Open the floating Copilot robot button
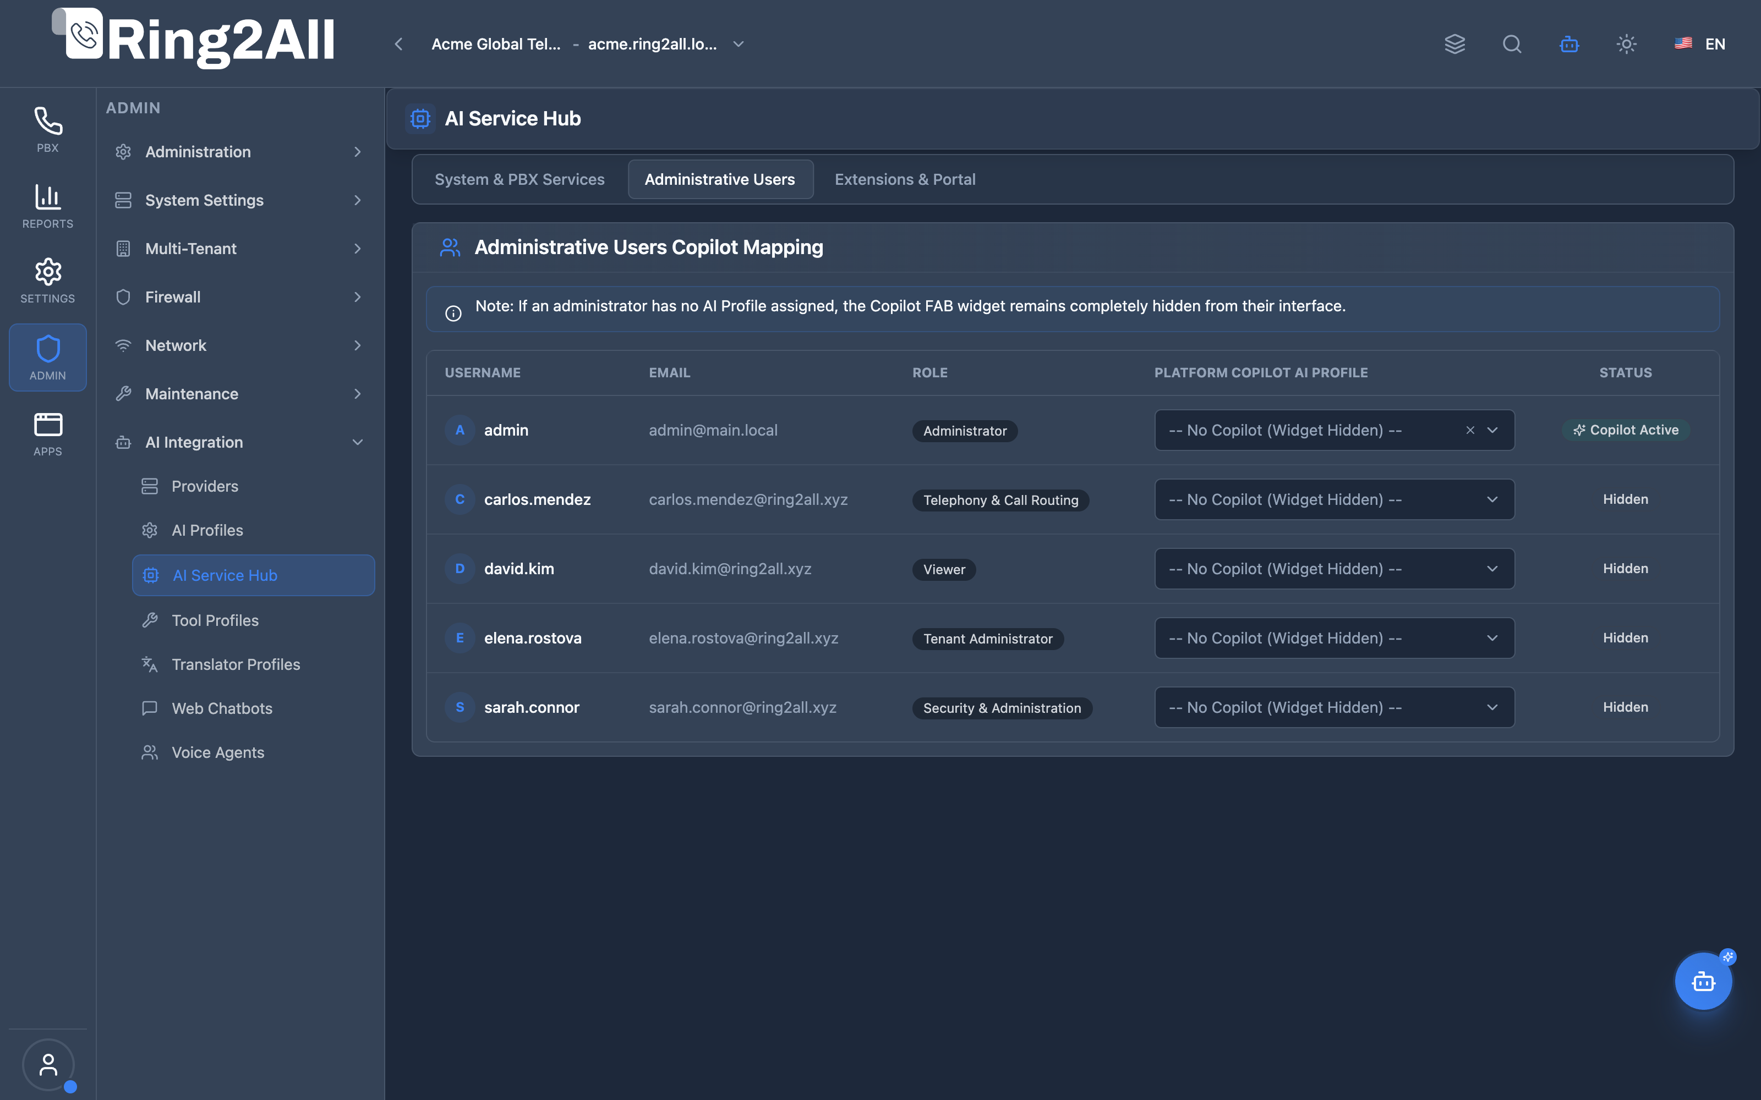 [x=1703, y=981]
